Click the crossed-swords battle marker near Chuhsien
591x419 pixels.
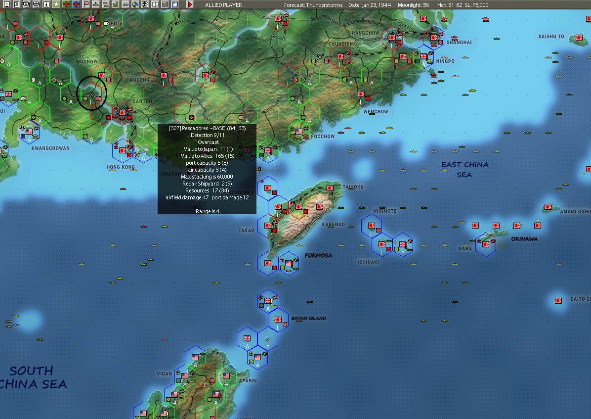point(320,57)
